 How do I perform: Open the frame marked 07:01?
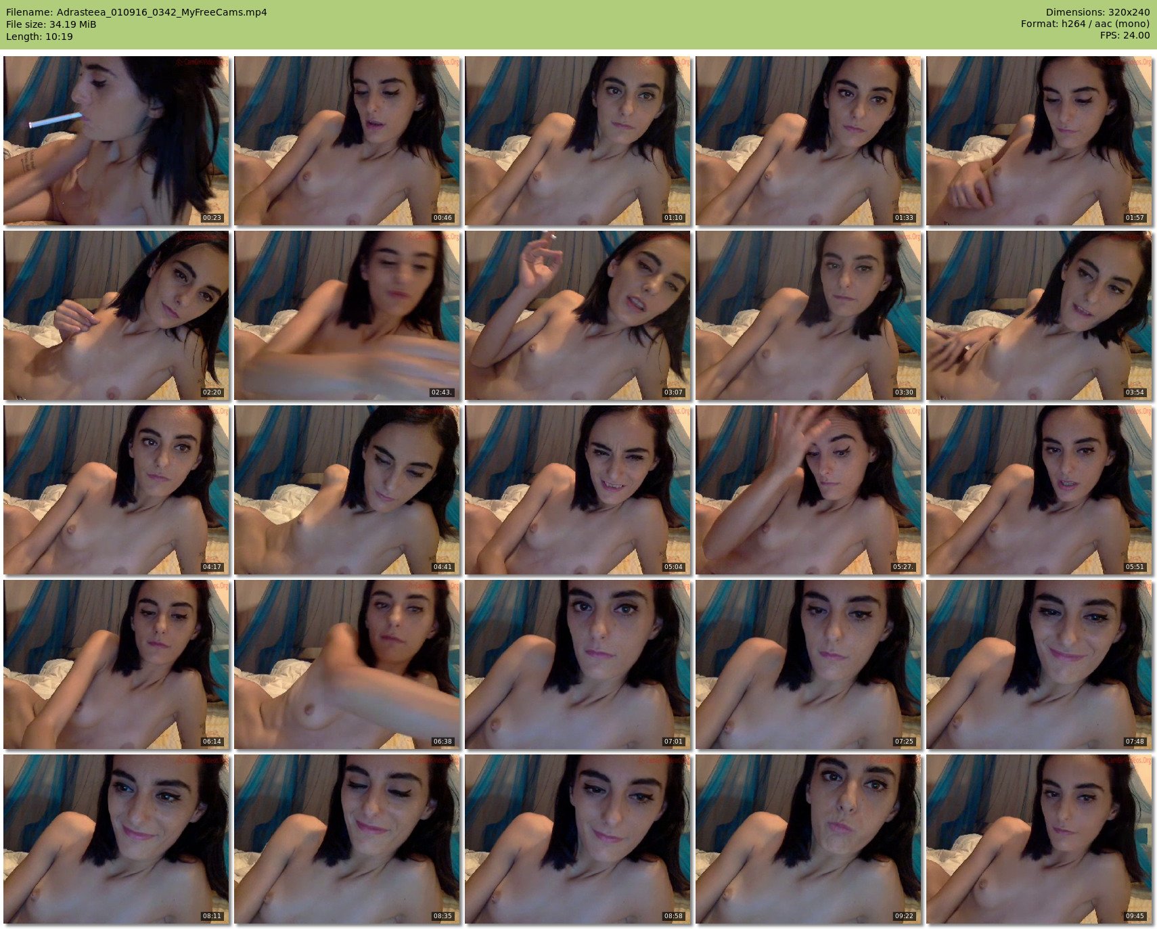(x=577, y=664)
